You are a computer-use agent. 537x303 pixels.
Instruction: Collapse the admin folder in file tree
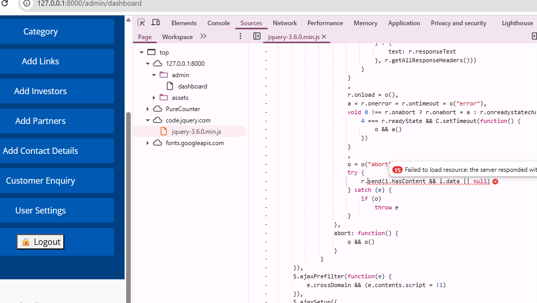(154, 75)
